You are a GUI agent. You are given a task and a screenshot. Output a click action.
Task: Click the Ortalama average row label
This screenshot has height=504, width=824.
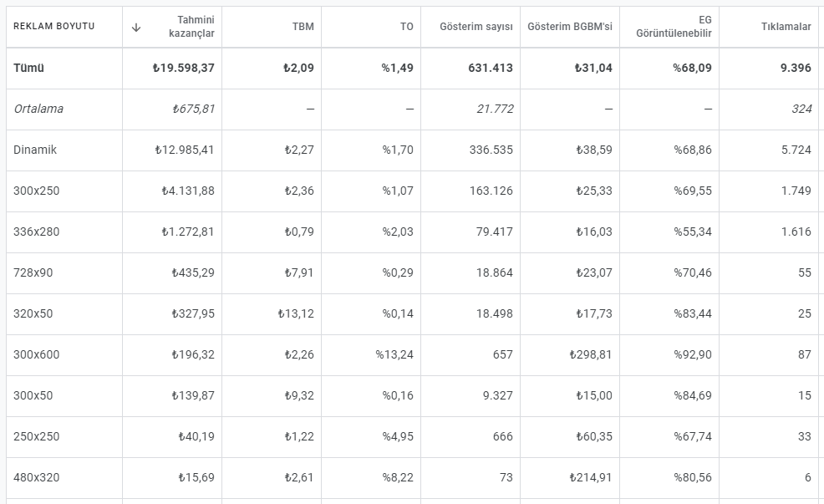pyautogui.click(x=38, y=109)
